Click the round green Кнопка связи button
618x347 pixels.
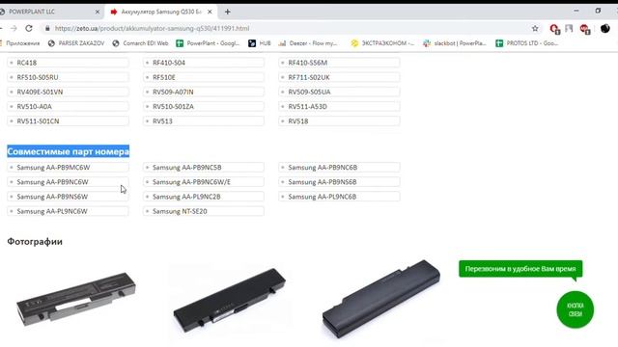coord(576,309)
